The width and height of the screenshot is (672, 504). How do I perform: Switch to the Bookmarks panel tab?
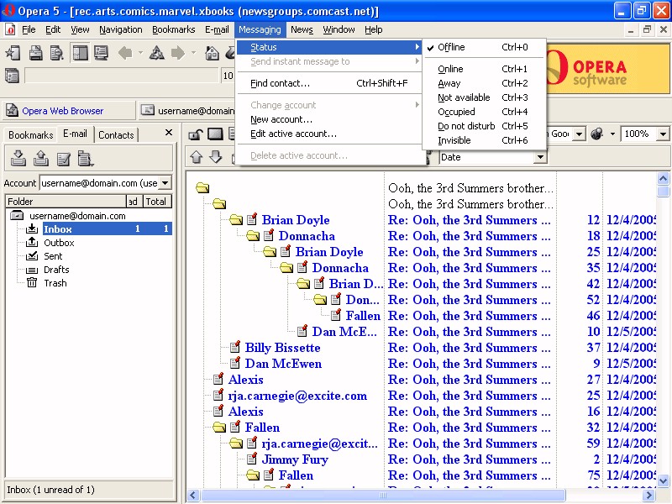pyautogui.click(x=30, y=135)
